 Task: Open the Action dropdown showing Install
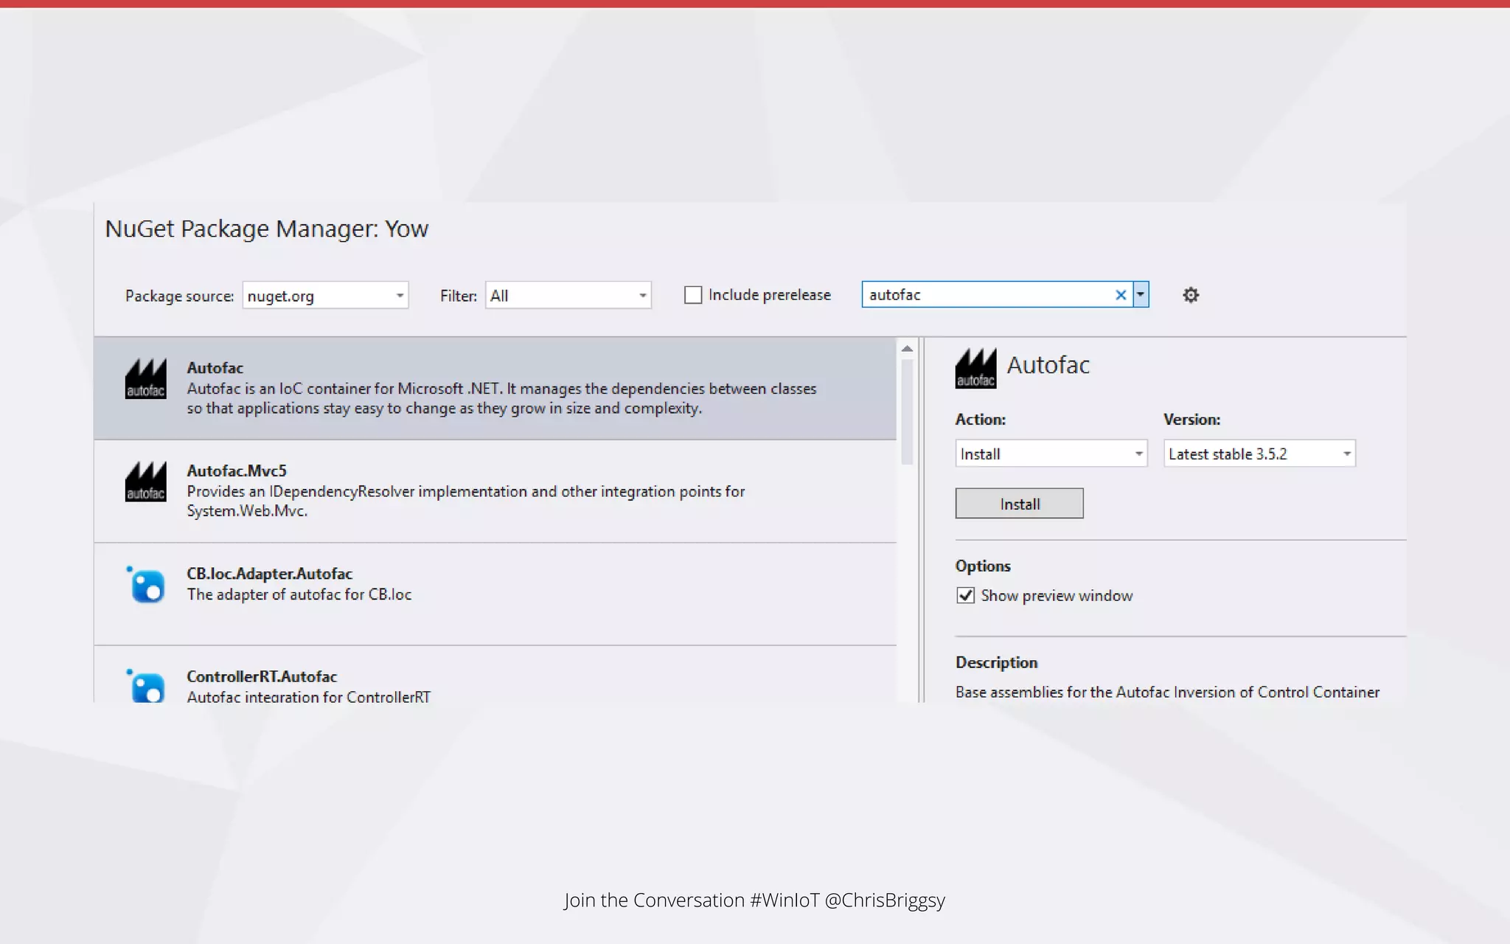tap(1051, 454)
